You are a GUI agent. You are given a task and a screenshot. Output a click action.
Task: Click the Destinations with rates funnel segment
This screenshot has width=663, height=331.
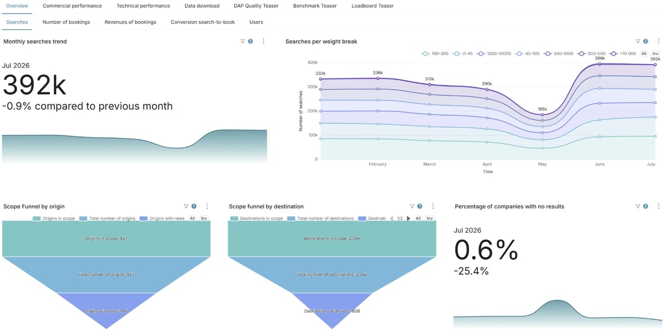[x=331, y=311]
